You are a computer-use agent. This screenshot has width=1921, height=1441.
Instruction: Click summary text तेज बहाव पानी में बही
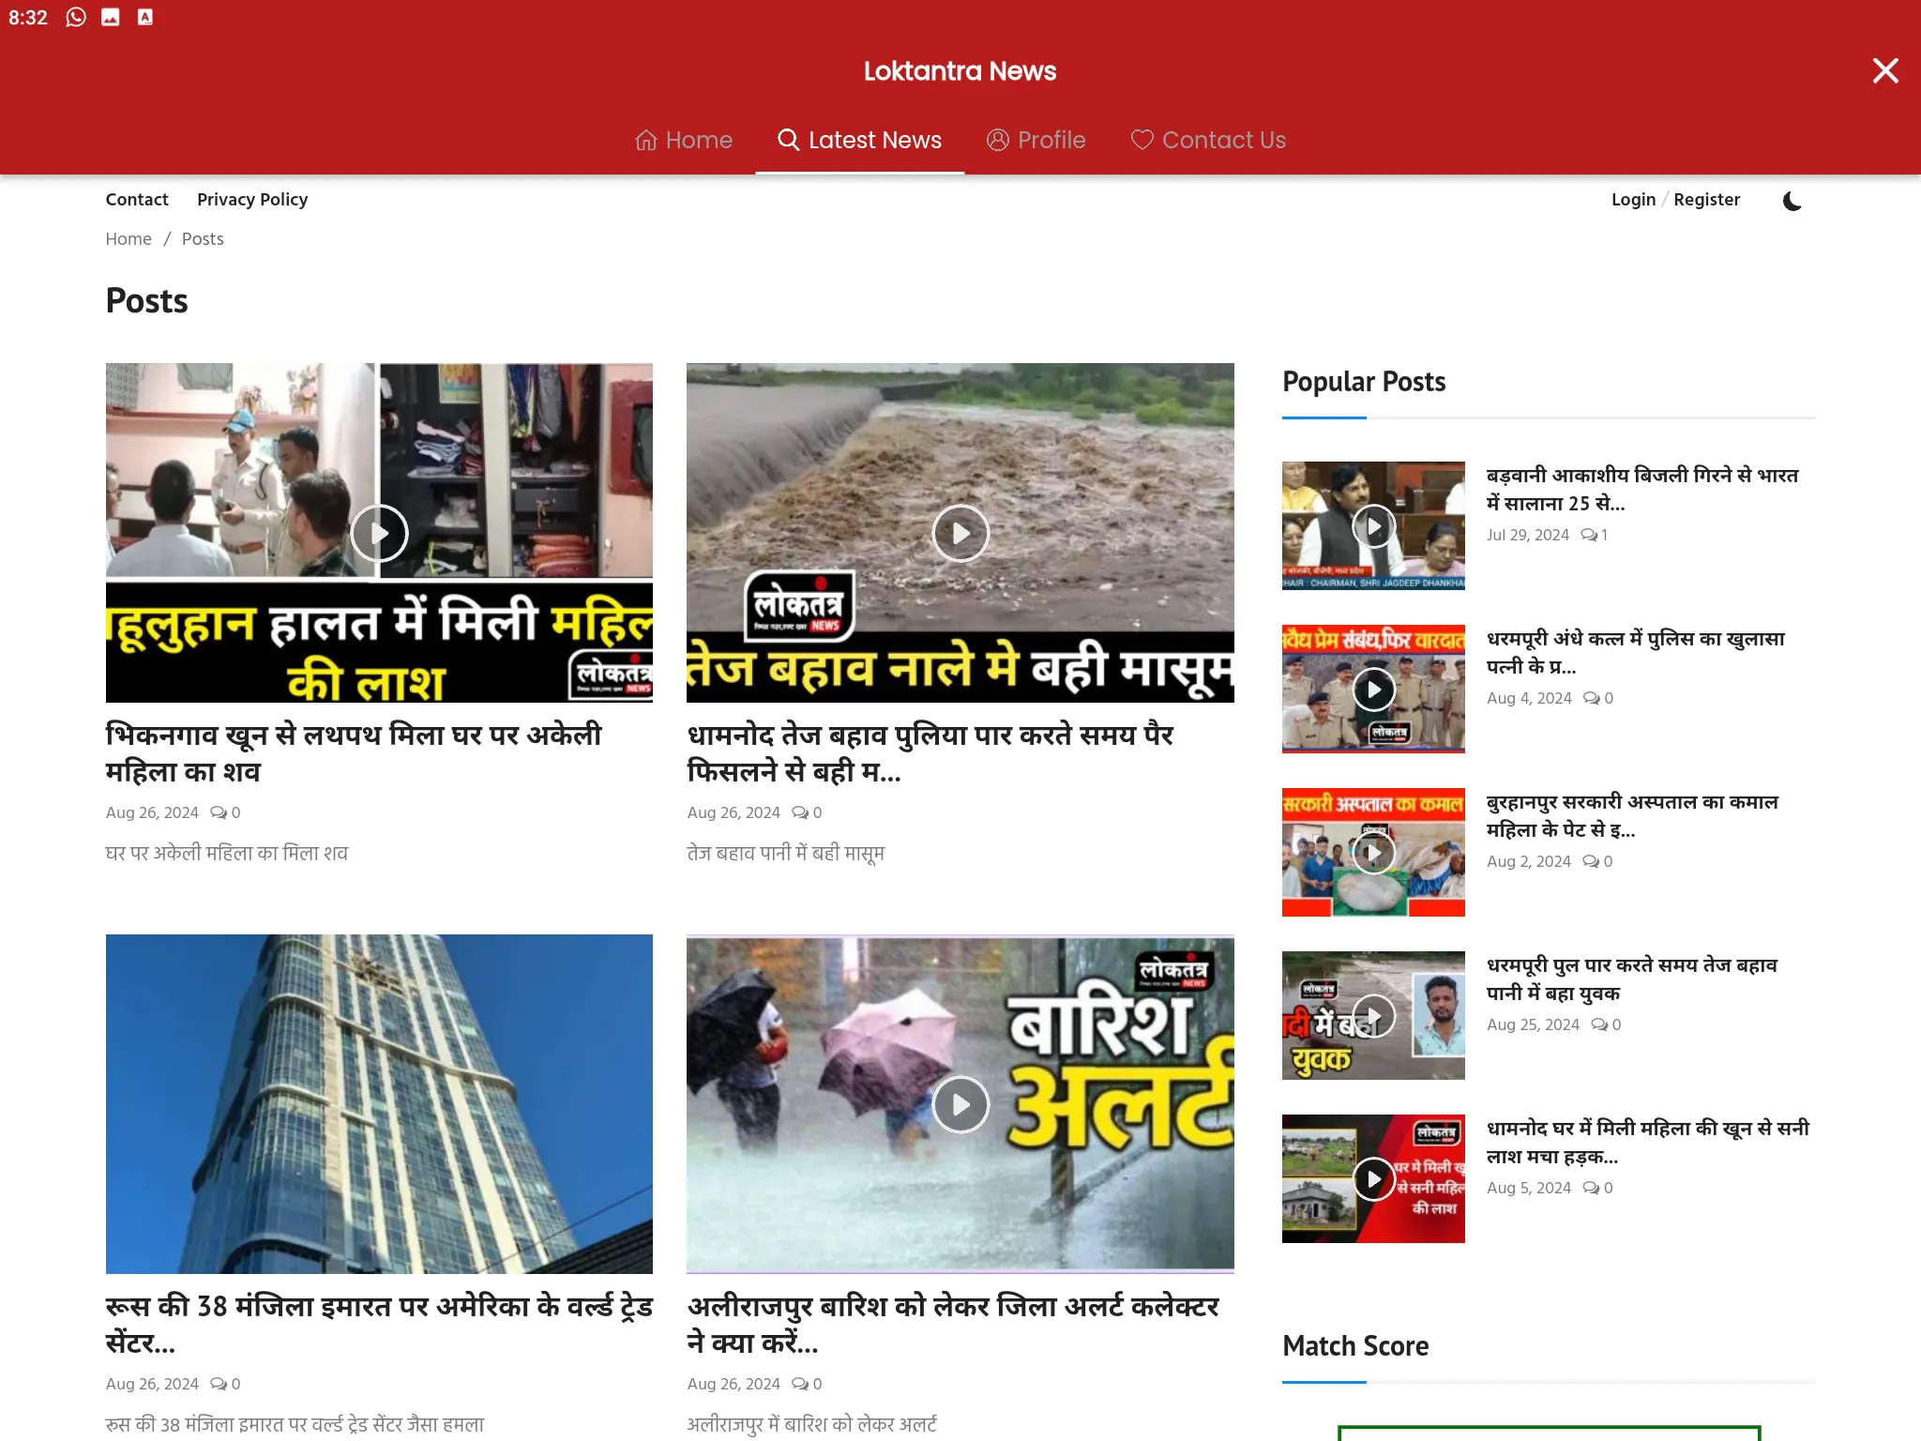786,854
